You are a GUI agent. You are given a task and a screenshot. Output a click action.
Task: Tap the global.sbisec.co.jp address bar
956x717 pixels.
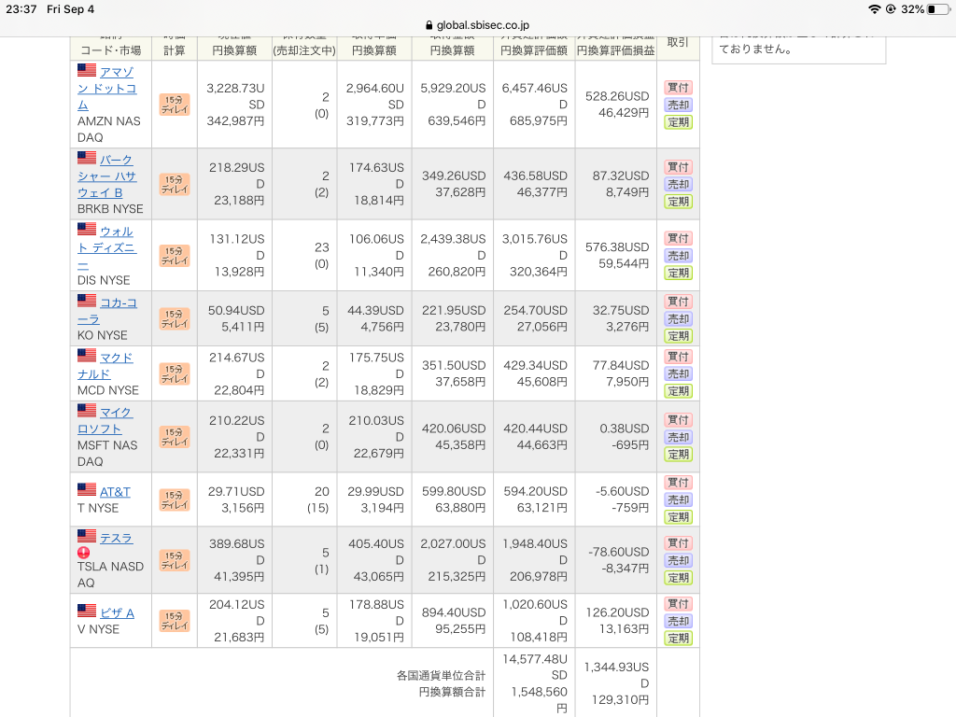pos(477,25)
